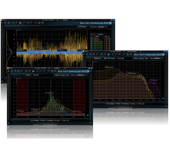Toggle the Antialiased checkbox in the StereoScope

point(47,120)
